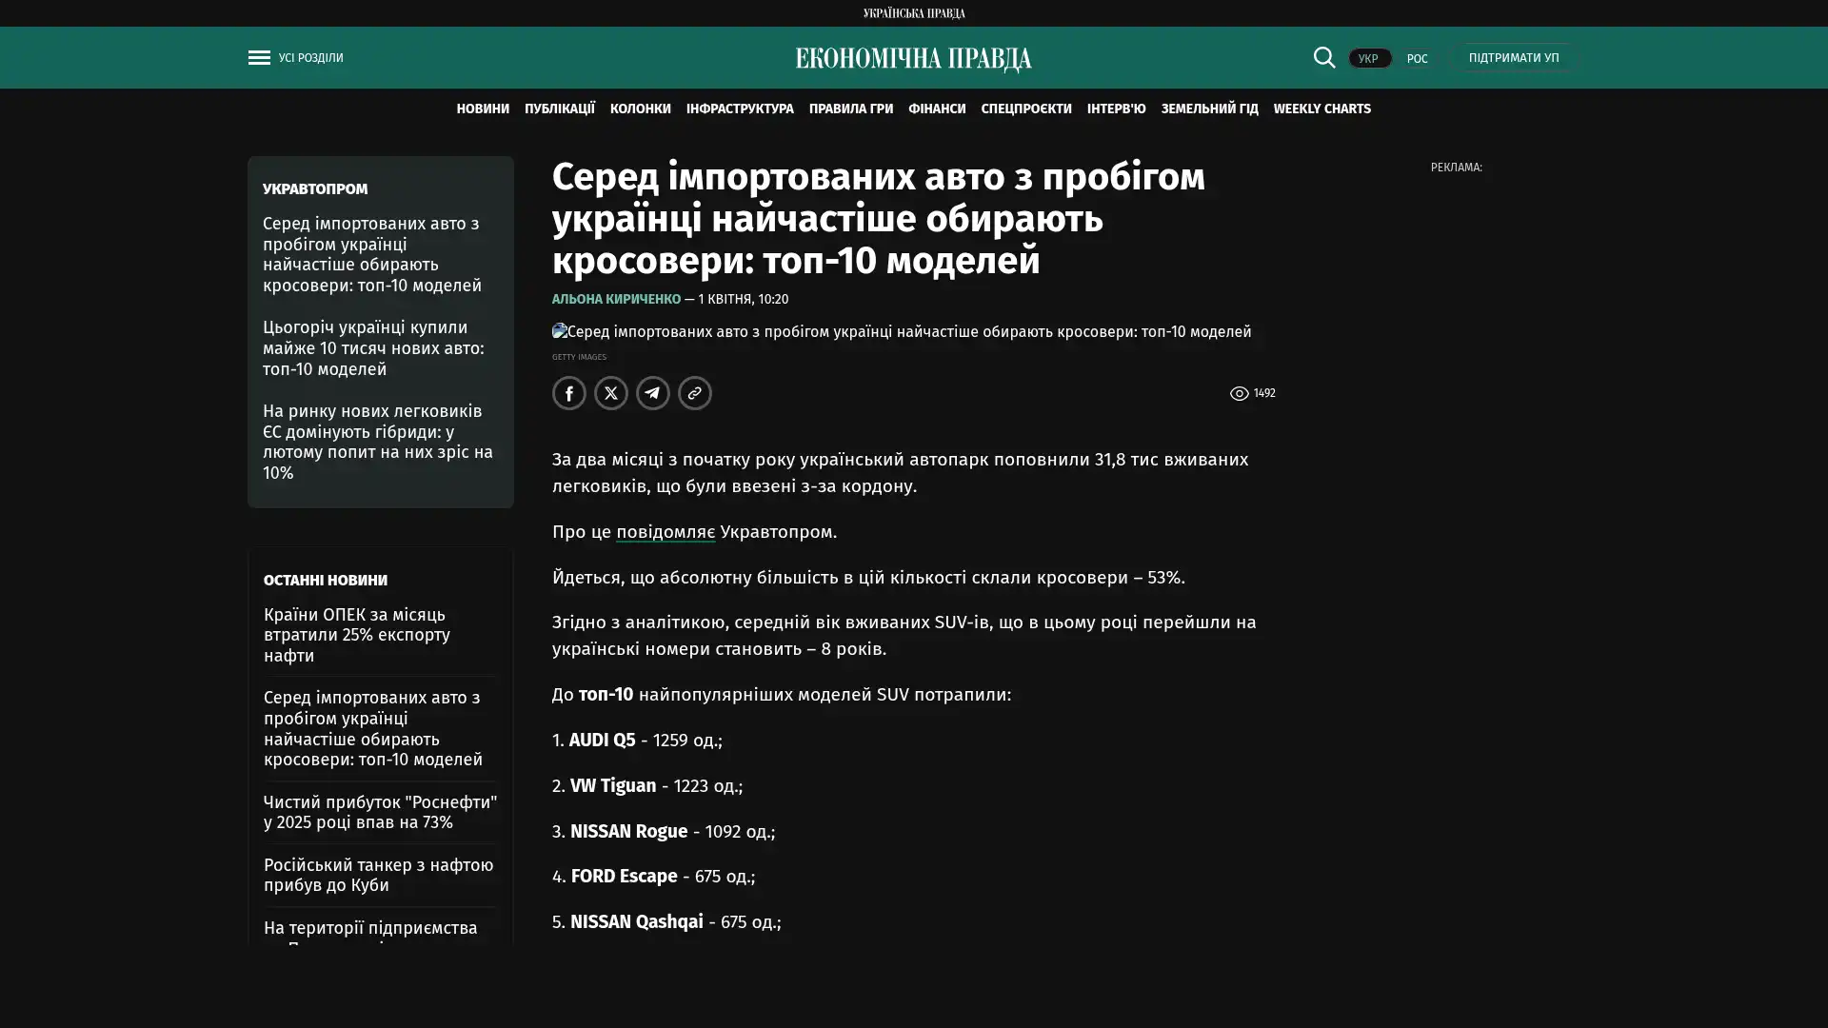Open Країни ОПЕК news headline

[x=357, y=635]
